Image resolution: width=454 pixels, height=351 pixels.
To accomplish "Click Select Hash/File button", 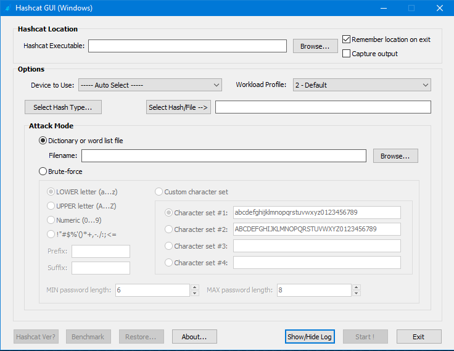I will tap(178, 107).
